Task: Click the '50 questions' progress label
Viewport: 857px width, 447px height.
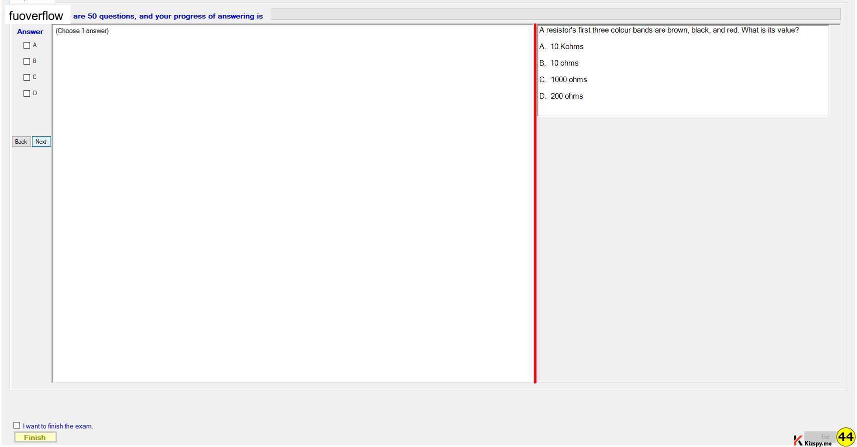Action: pos(168,16)
